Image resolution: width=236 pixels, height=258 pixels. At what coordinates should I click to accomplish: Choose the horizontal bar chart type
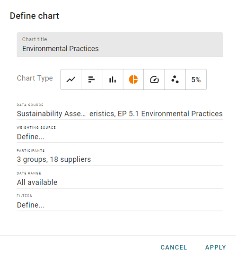[x=91, y=80]
